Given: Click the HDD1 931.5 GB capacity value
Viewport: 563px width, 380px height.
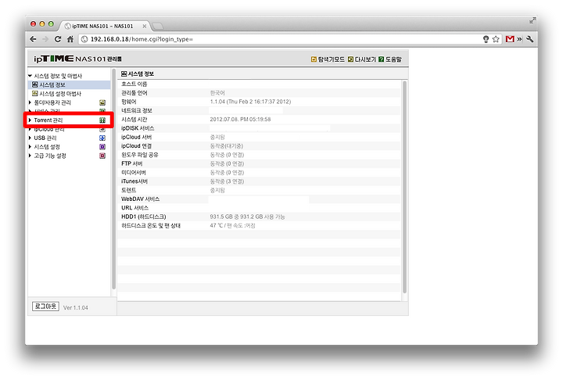Looking at the screenshot, I should [247, 217].
